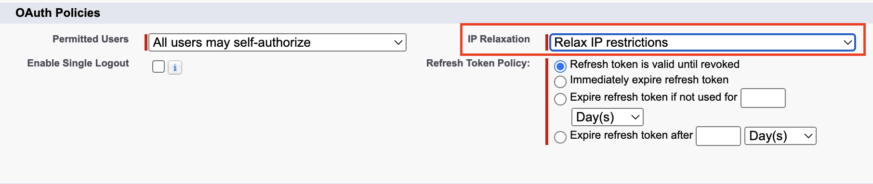This screenshot has height=184, width=873.
Task: Click the Refresh Token Policy label
Action: [x=478, y=63]
